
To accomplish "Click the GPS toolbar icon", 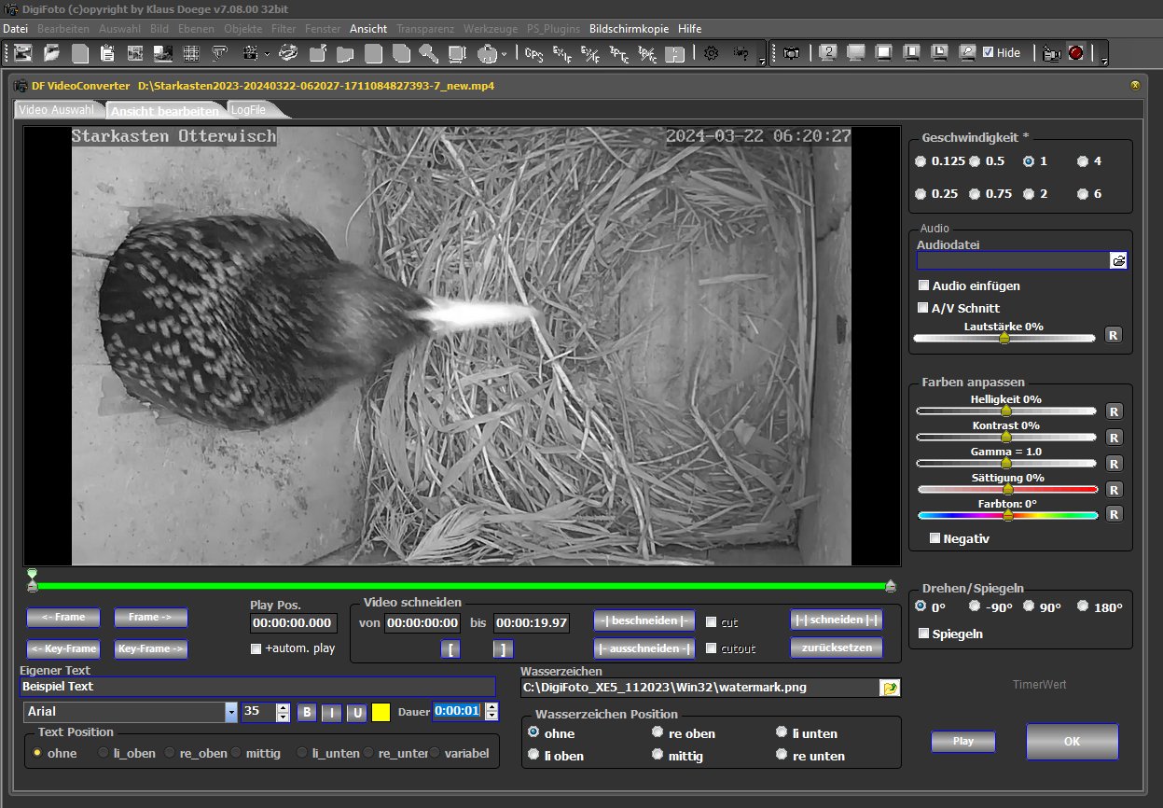I will click(534, 53).
